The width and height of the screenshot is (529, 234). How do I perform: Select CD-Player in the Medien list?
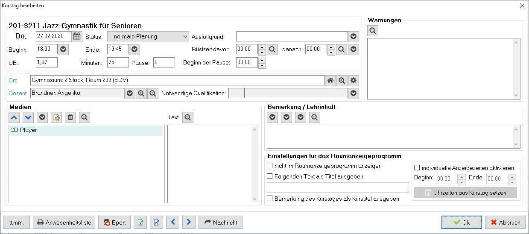(x=86, y=130)
